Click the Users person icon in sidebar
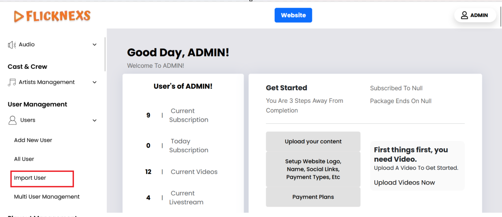The height and width of the screenshot is (217, 502). tap(12, 120)
